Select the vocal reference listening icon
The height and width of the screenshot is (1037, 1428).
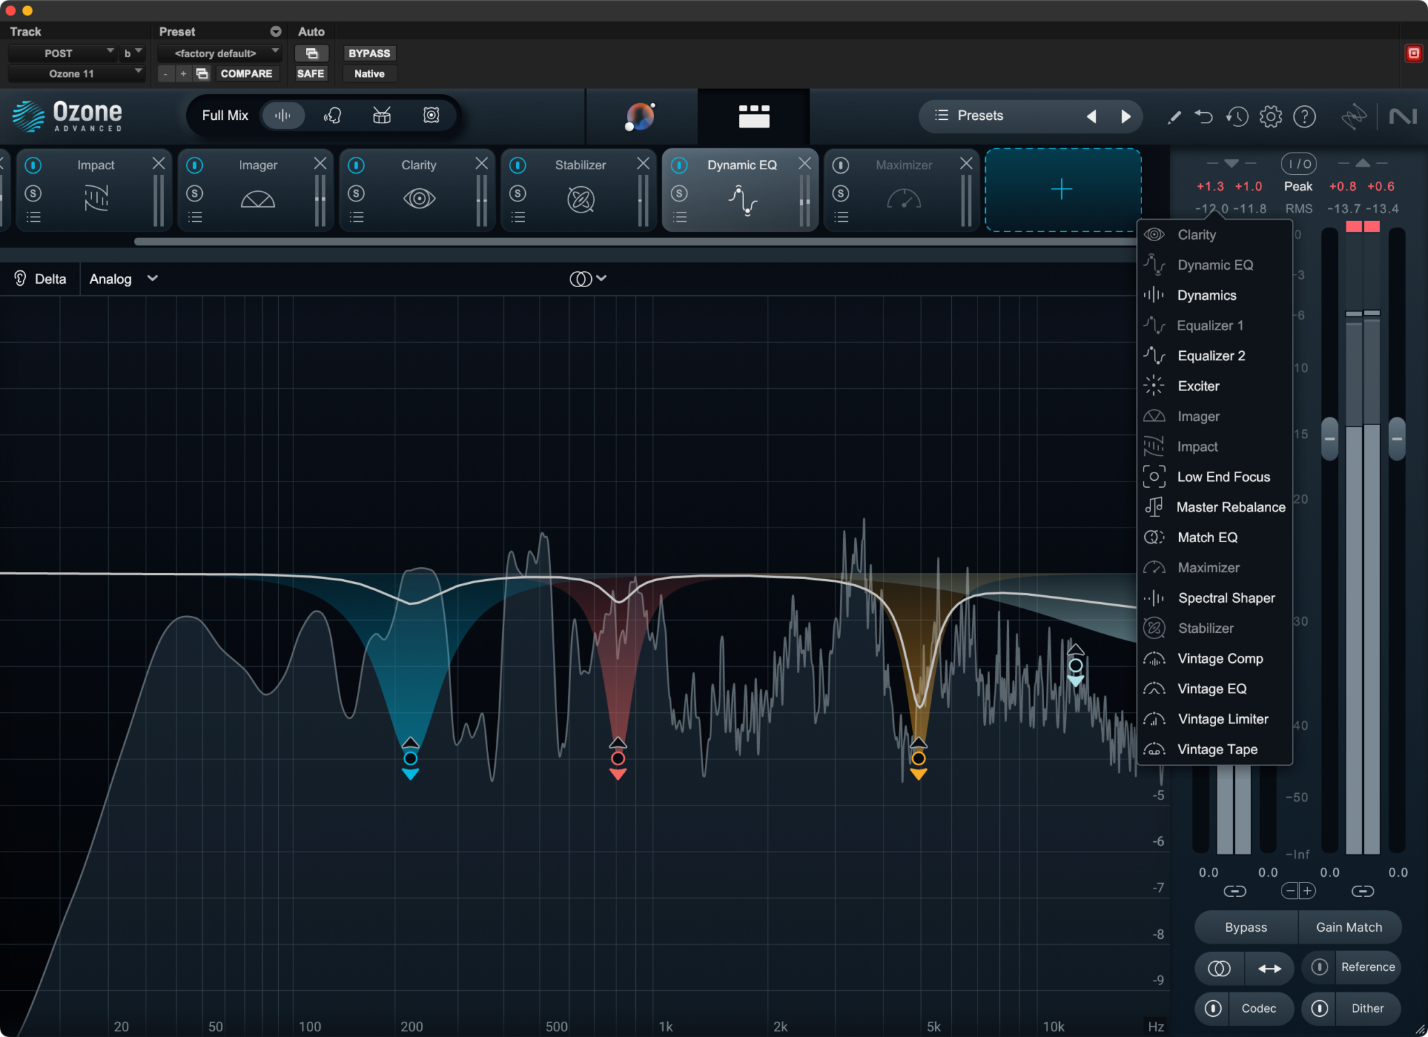[333, 115]
